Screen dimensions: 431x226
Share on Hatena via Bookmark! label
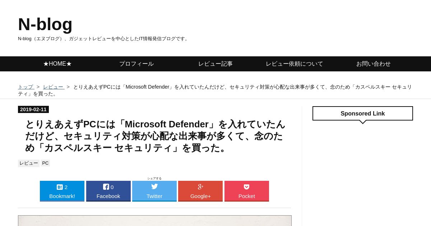(62, 196)
